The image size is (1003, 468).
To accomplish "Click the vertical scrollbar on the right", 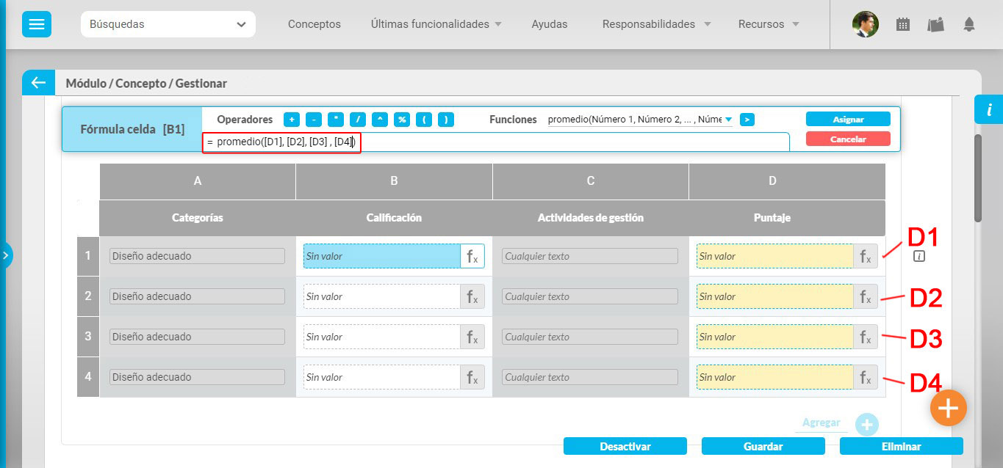I will click(x=977, y=178).
